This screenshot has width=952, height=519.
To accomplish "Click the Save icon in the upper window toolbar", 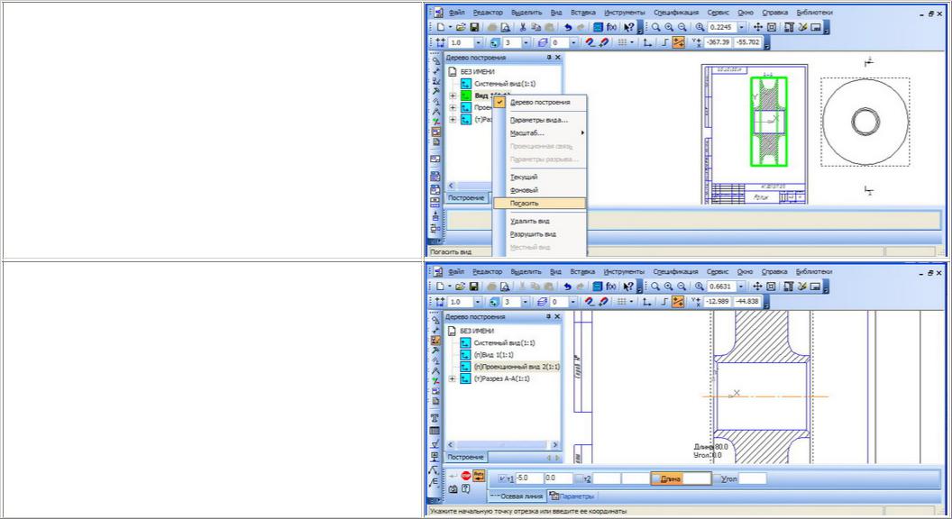I will [x=474, y=27].
